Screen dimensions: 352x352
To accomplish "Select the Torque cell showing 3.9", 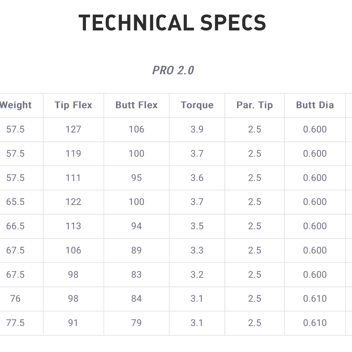I will (197, 130).
